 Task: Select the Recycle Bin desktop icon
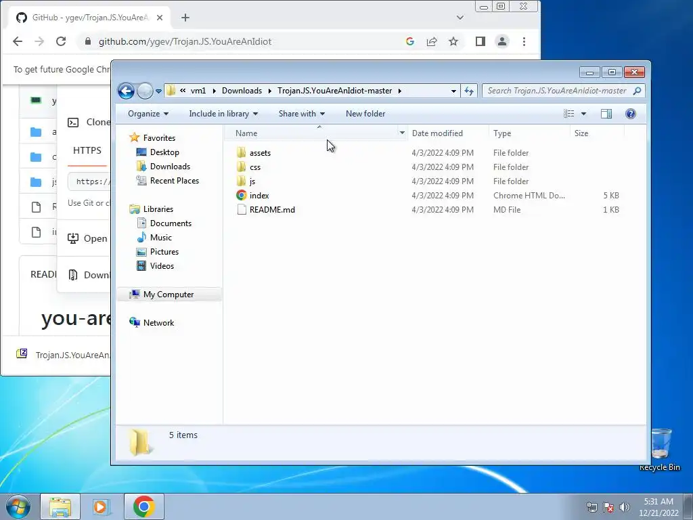click(660, 450)
